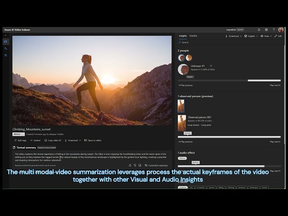Expand the left navigation sidebar chevron
The width and height of the screenshot is (288, 216).
[x=6, y=35]
